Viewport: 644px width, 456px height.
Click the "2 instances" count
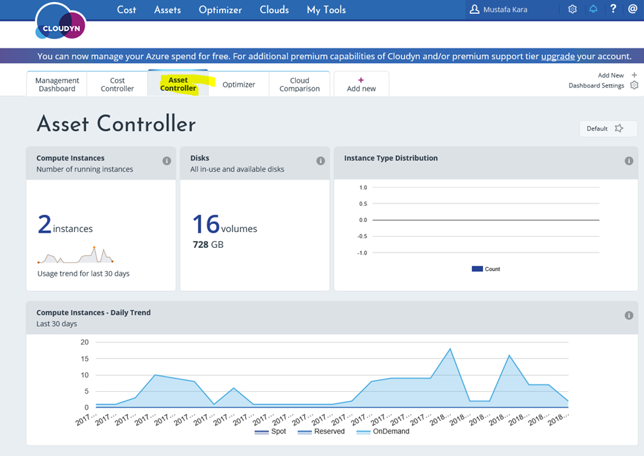point(66,225)
